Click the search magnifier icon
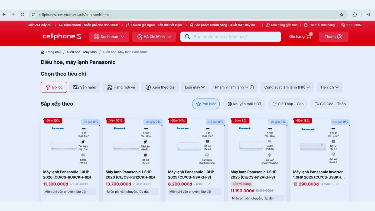The height and width of the screenshot is (211, 375). [x=187, y=37]
